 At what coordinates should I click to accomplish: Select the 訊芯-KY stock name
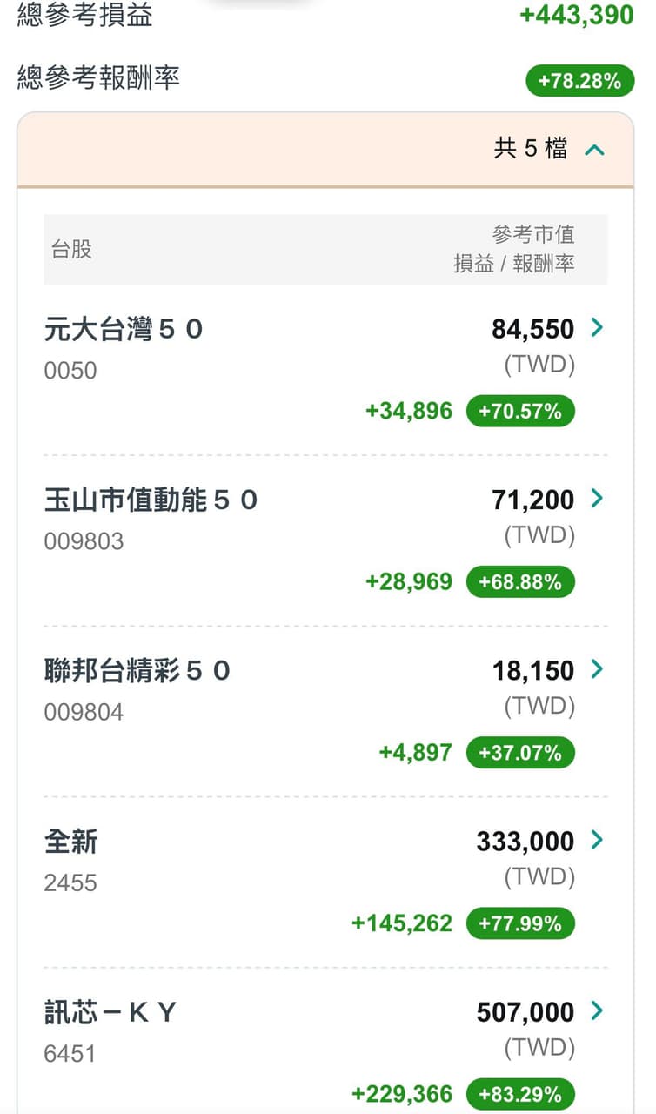coord(110,1011)
